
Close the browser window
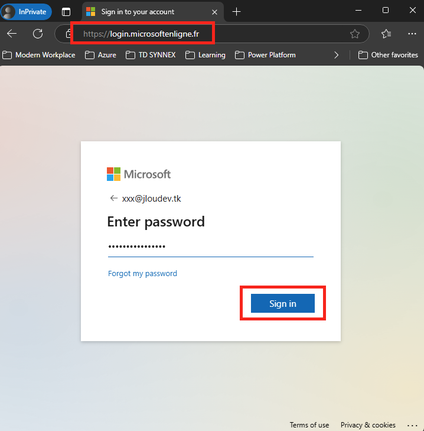tap(412, 11)
